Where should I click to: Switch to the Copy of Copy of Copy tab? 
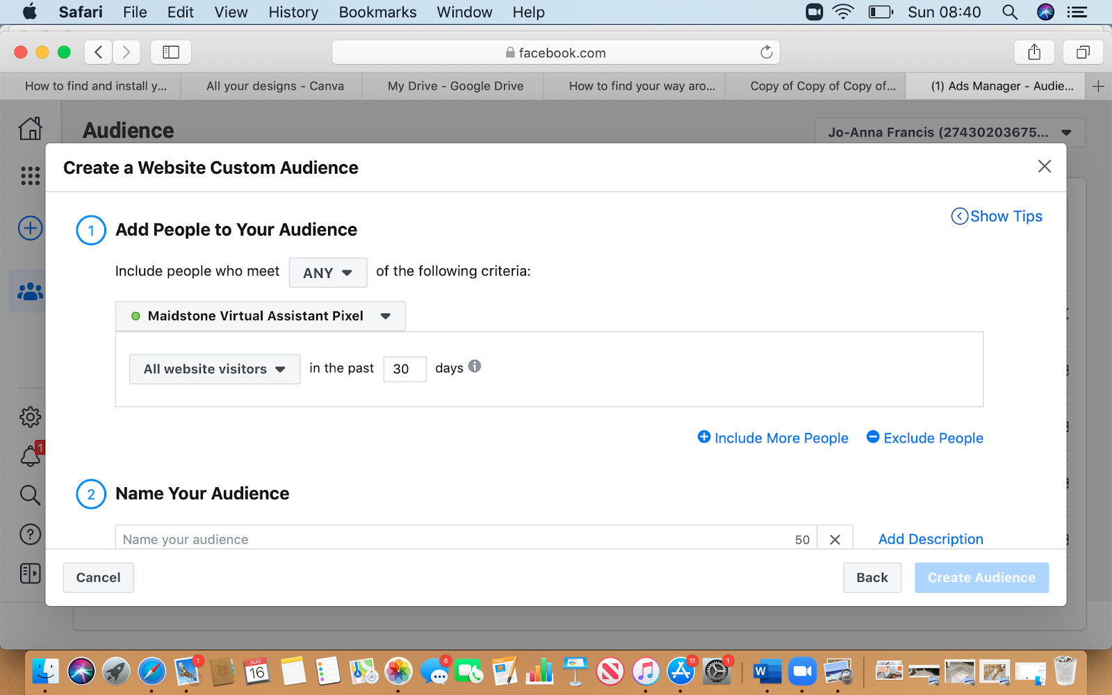823,86
